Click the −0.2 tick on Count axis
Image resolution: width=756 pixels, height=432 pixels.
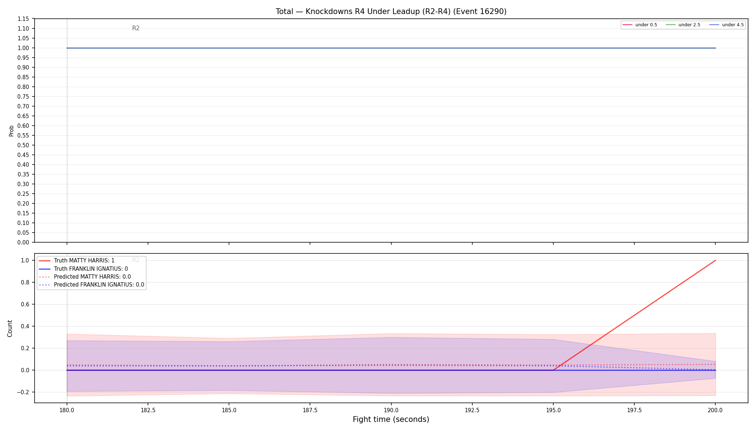click(x=23, y=392)
